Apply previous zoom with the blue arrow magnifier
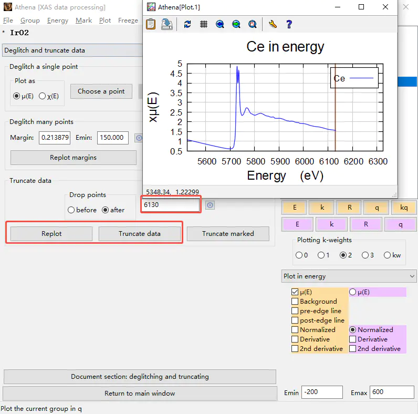 point(220,24)
